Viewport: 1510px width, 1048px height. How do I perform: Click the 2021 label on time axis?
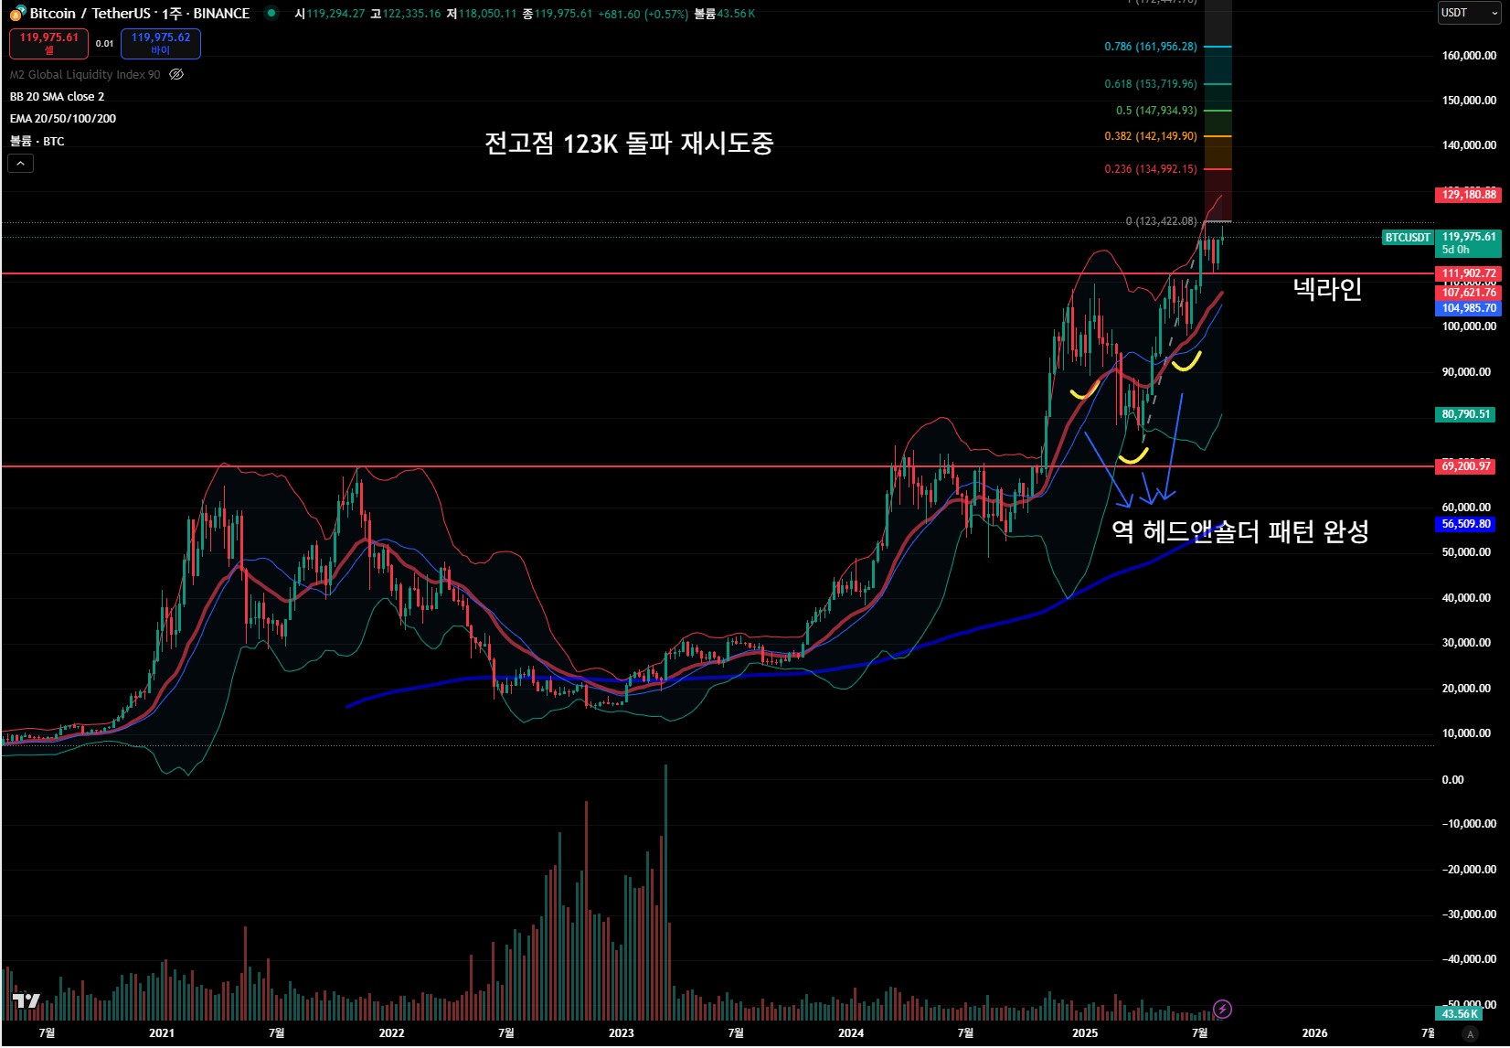pos(162,1033)
